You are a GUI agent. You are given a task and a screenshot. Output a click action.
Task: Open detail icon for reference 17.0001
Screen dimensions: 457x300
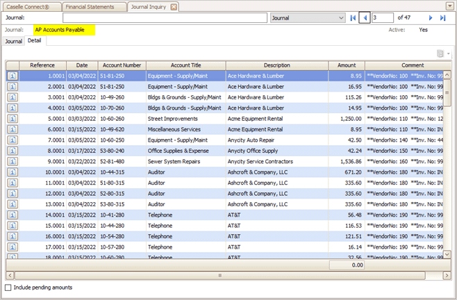(13, 247)
